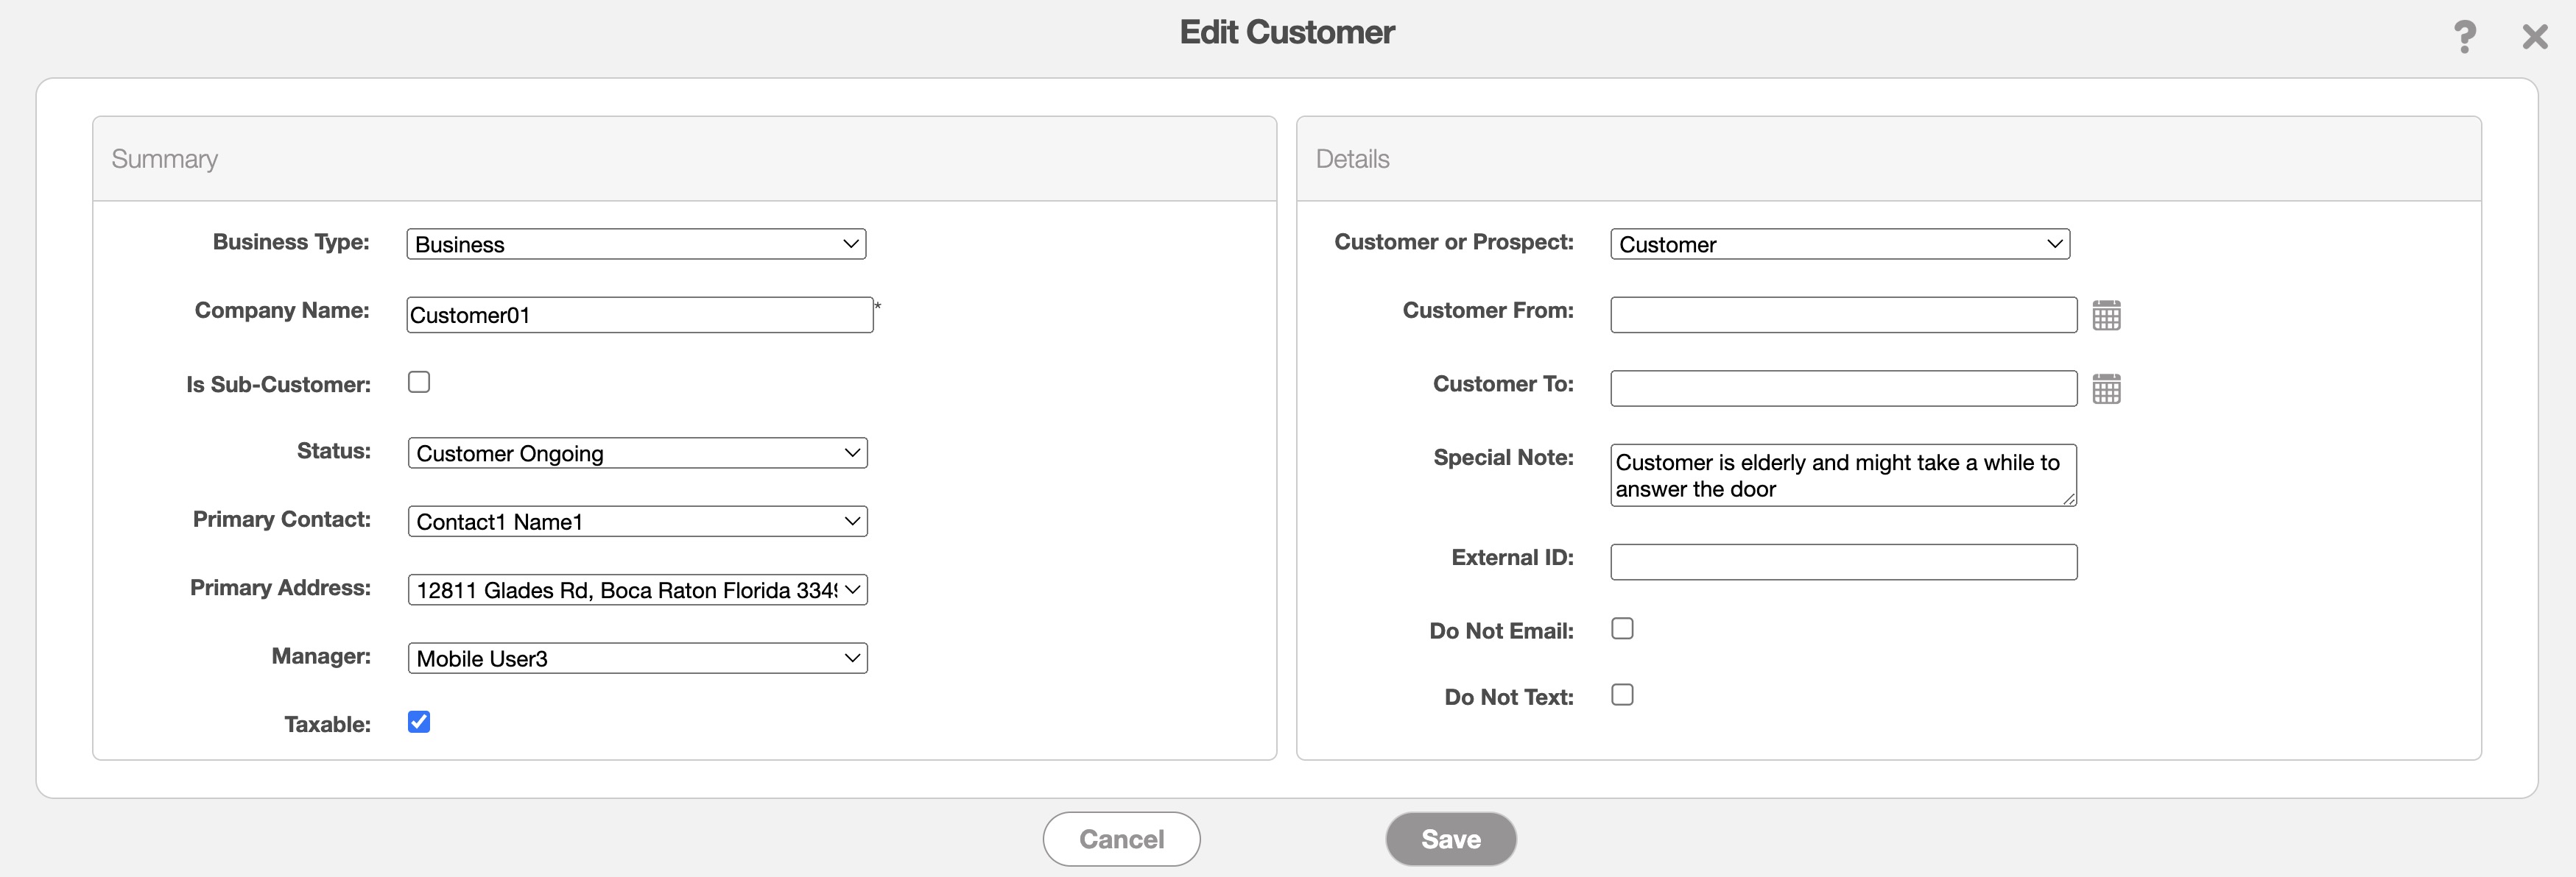Open Customer To calendar picker
Image resolution: width=2576 pixels, height=877 pixels.
click(2106, 388)
